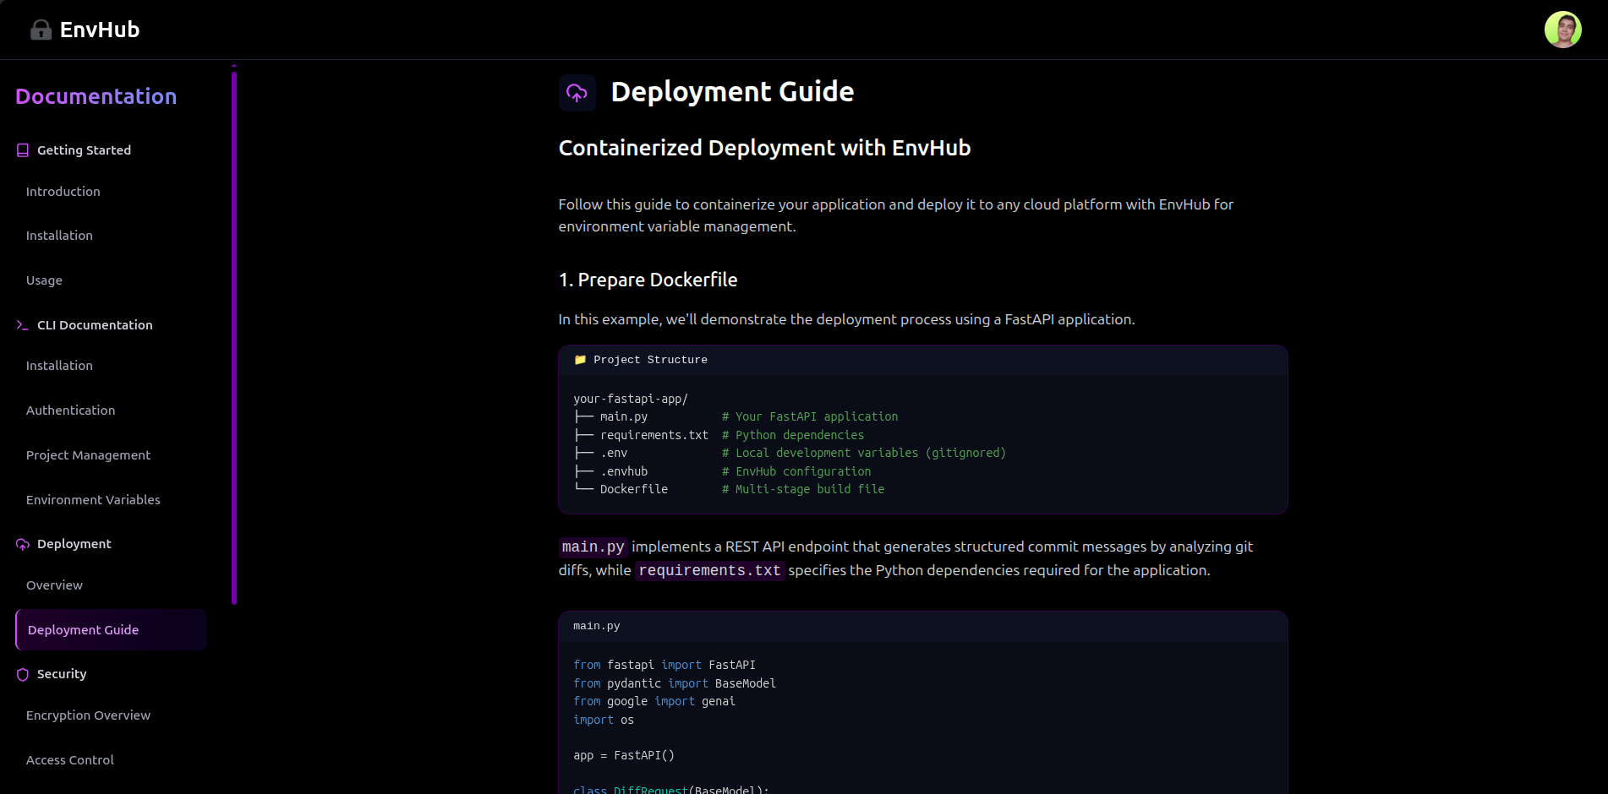Screen dimensions: 1608x794
Task: Click heading Containerized Deployment with EnvHub
Action: 764,148
